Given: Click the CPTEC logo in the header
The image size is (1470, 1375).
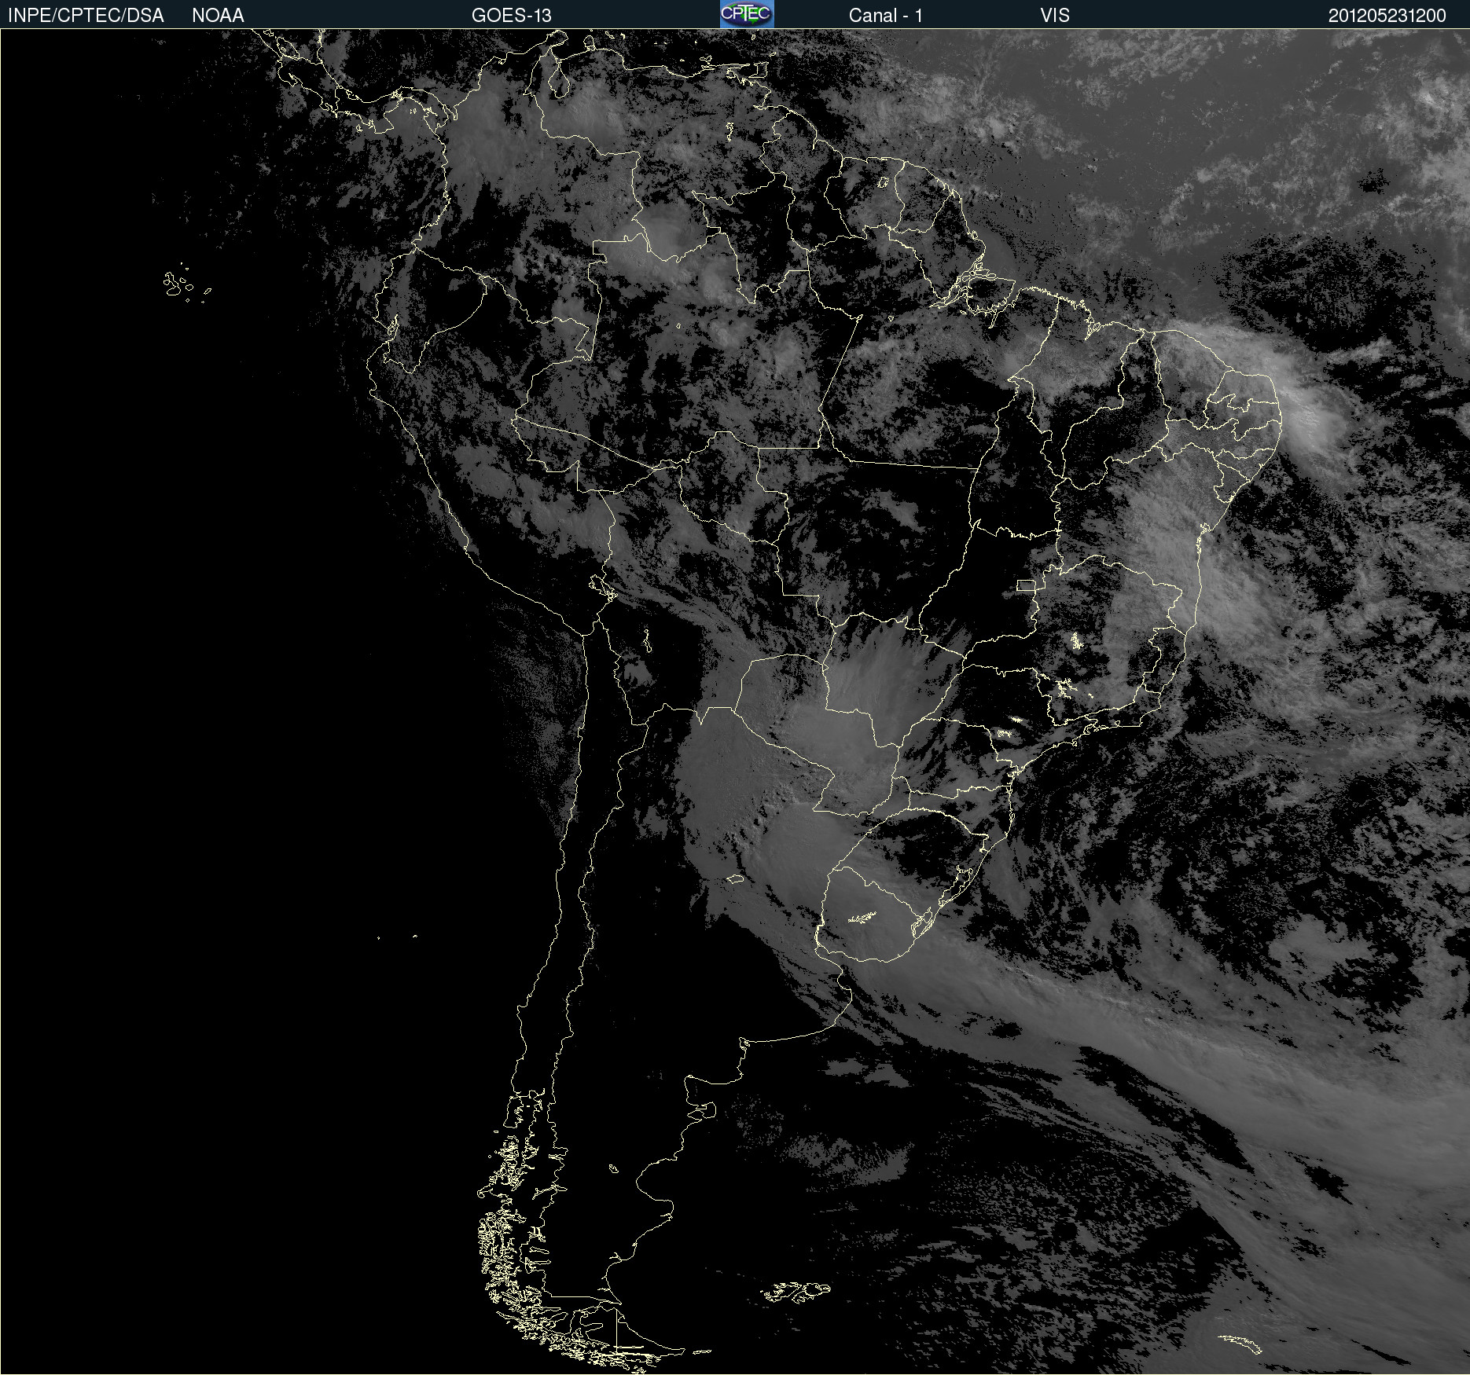Looking at the screenshot, I should tap(746, 14).
